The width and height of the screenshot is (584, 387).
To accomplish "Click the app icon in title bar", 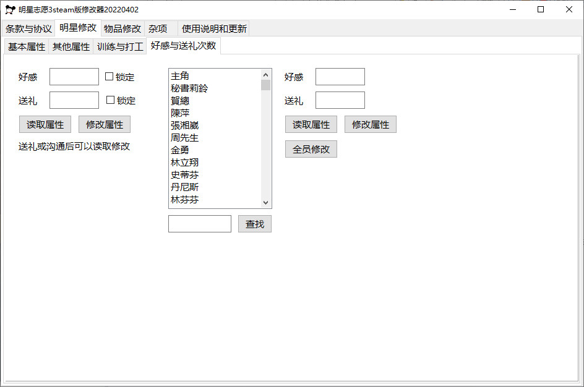I will (x=10, y=9).
